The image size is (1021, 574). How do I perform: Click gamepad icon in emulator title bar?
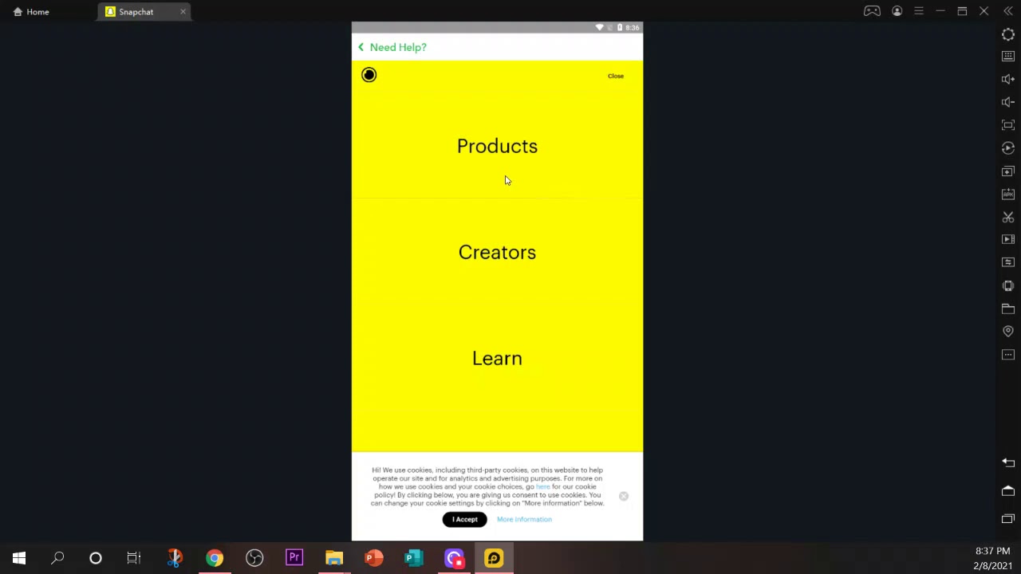tap(872, 11)
